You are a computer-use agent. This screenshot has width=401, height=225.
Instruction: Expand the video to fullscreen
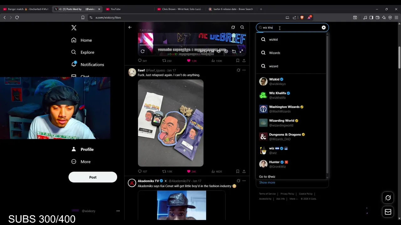coord(241,51)
